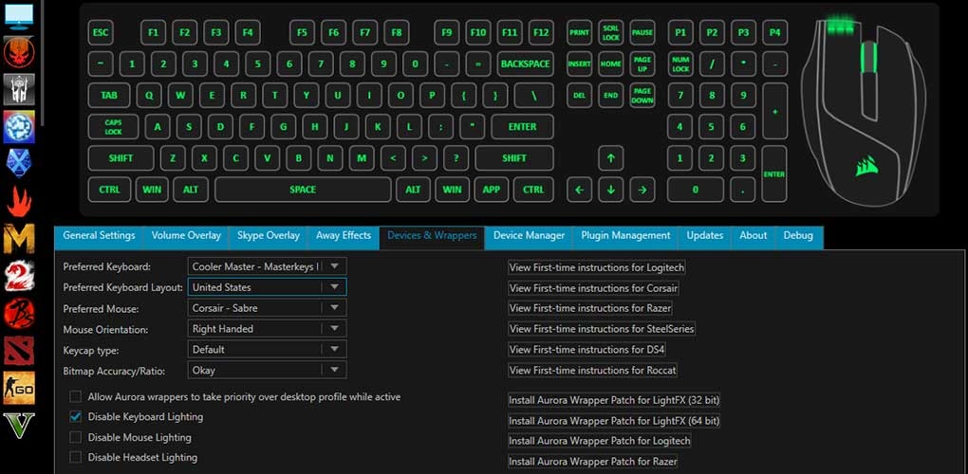The image size is (968, 474).
Task: Switch to the Updates tab
Action: click(705, 236)
